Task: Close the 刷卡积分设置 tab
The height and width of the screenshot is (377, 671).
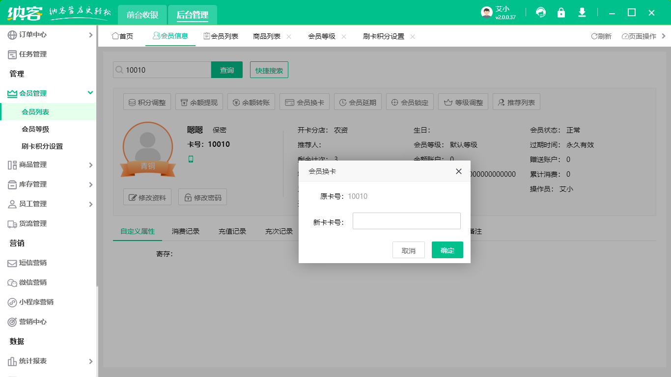Action: pos(413,36)
